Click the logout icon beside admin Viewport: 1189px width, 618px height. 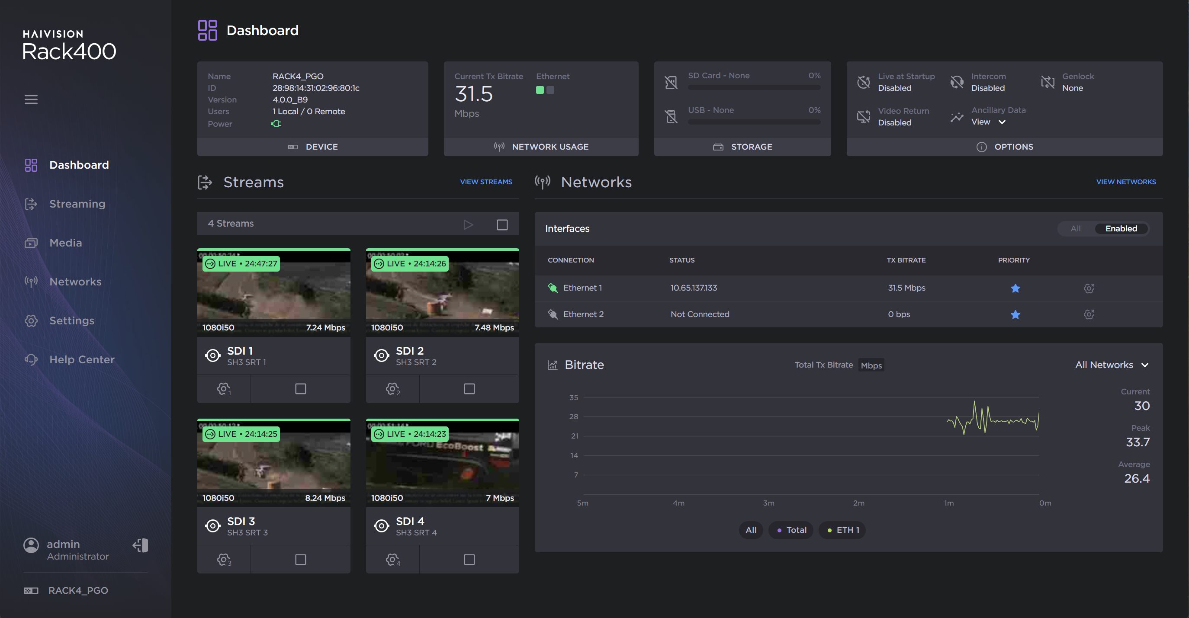point(140,545)
